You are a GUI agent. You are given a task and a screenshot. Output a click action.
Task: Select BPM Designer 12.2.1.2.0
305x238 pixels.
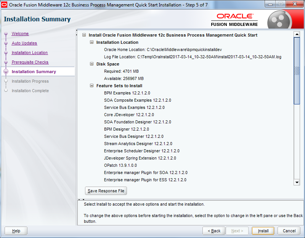tap(127, 129)
